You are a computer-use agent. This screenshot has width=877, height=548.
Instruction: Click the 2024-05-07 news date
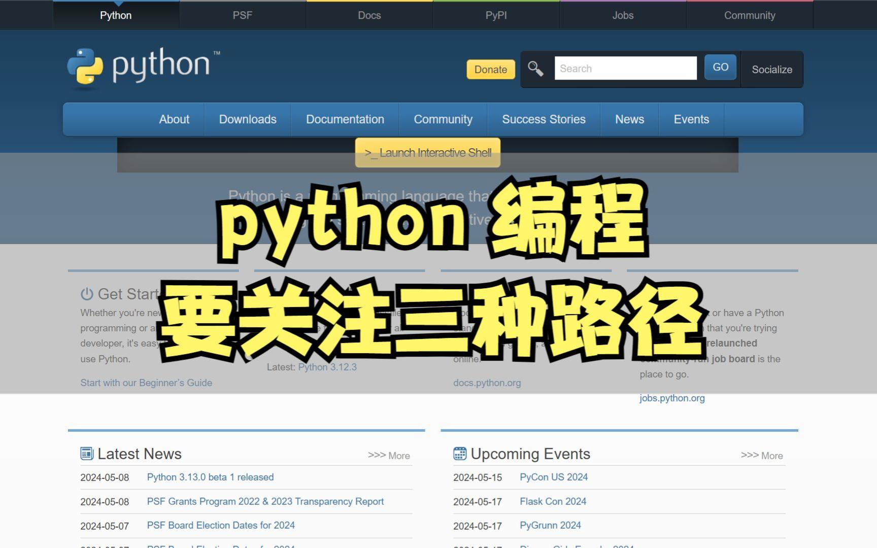tap(105, 526)
